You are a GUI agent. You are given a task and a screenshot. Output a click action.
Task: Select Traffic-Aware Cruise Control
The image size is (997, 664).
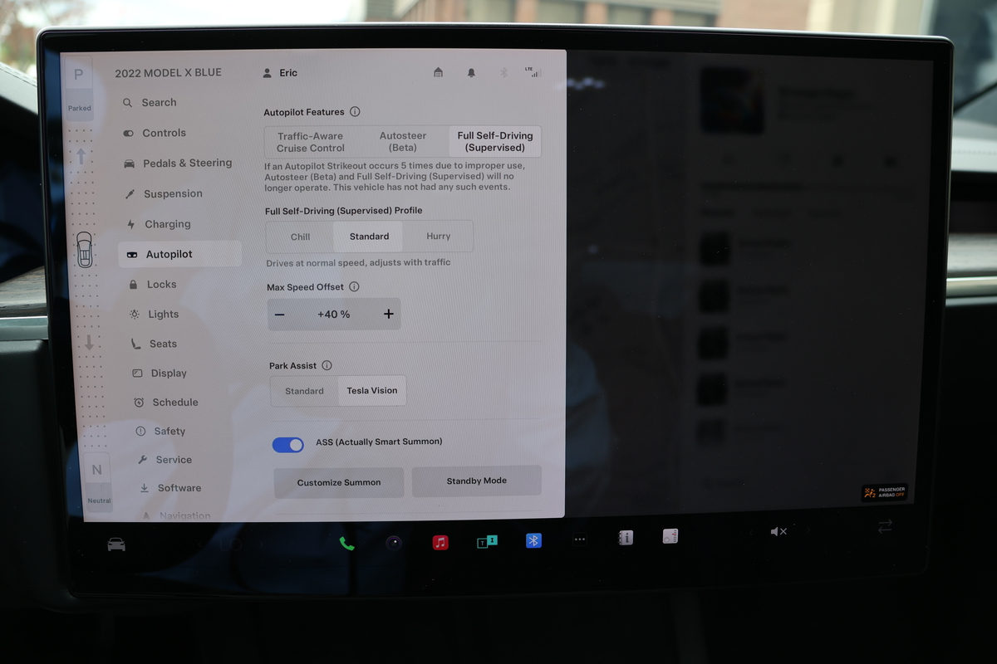tap(311, 142)
